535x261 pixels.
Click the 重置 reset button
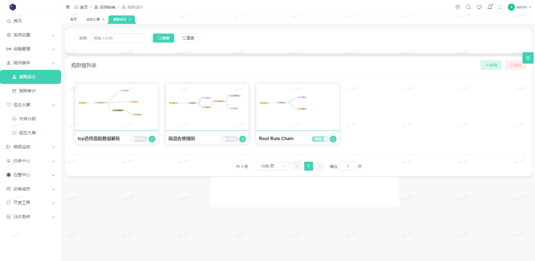(x=188, y=38)
